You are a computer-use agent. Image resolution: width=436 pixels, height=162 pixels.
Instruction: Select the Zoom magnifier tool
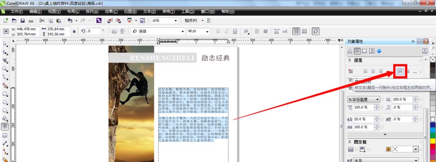pos(5,69)
